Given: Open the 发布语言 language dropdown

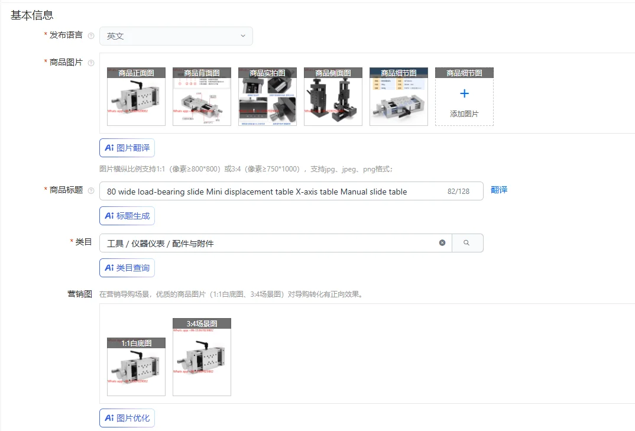Looking at the screenshot, I should point(176,36).
